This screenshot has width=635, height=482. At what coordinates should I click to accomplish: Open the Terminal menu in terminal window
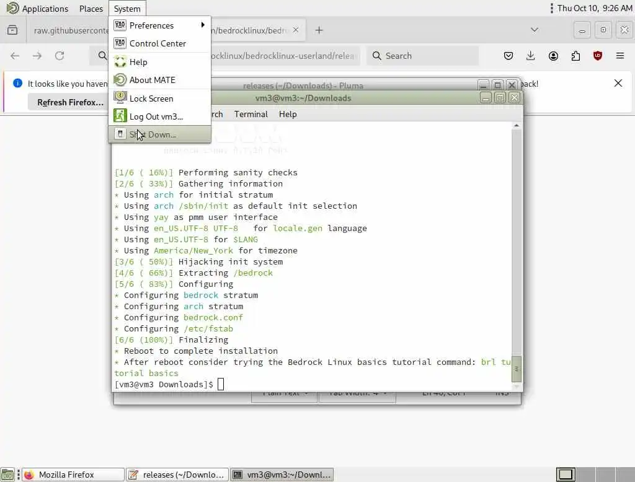click(251, 114)
